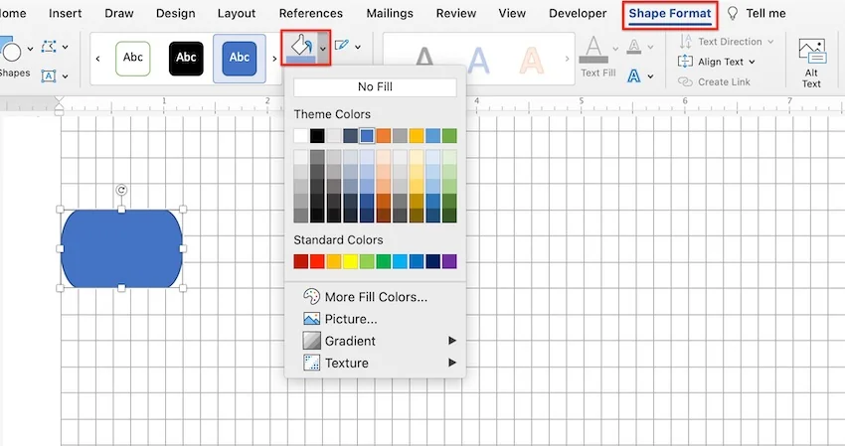The height and width of the screenshot is (446, 845).
Task: Pick the purple standard color
Action: click(449, 261)
